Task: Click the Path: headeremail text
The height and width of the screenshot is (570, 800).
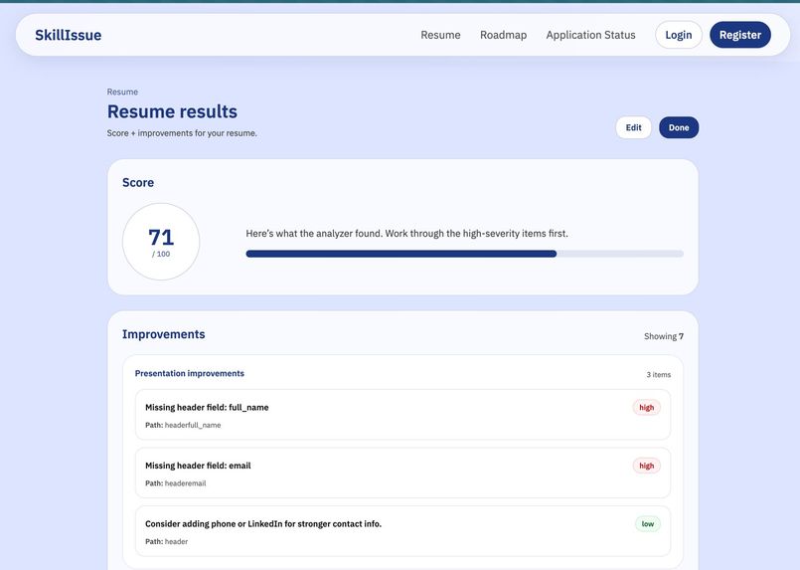Action: pos(176,483)
